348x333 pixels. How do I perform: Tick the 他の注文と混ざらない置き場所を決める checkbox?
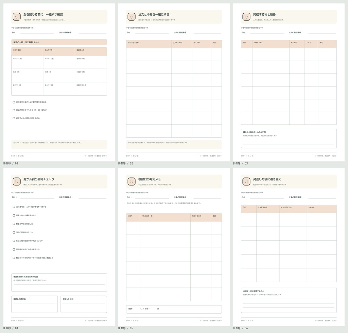pyautogui.click(x=14, y=102)
